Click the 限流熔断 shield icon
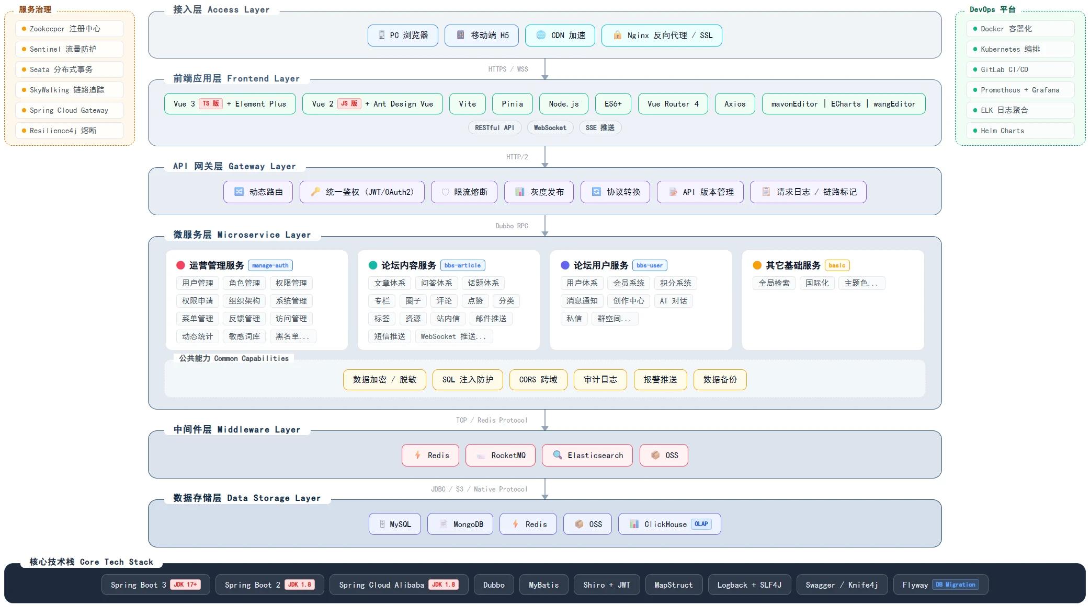The height and width of the screenshot is (607, 1090). tap(446, 192)
